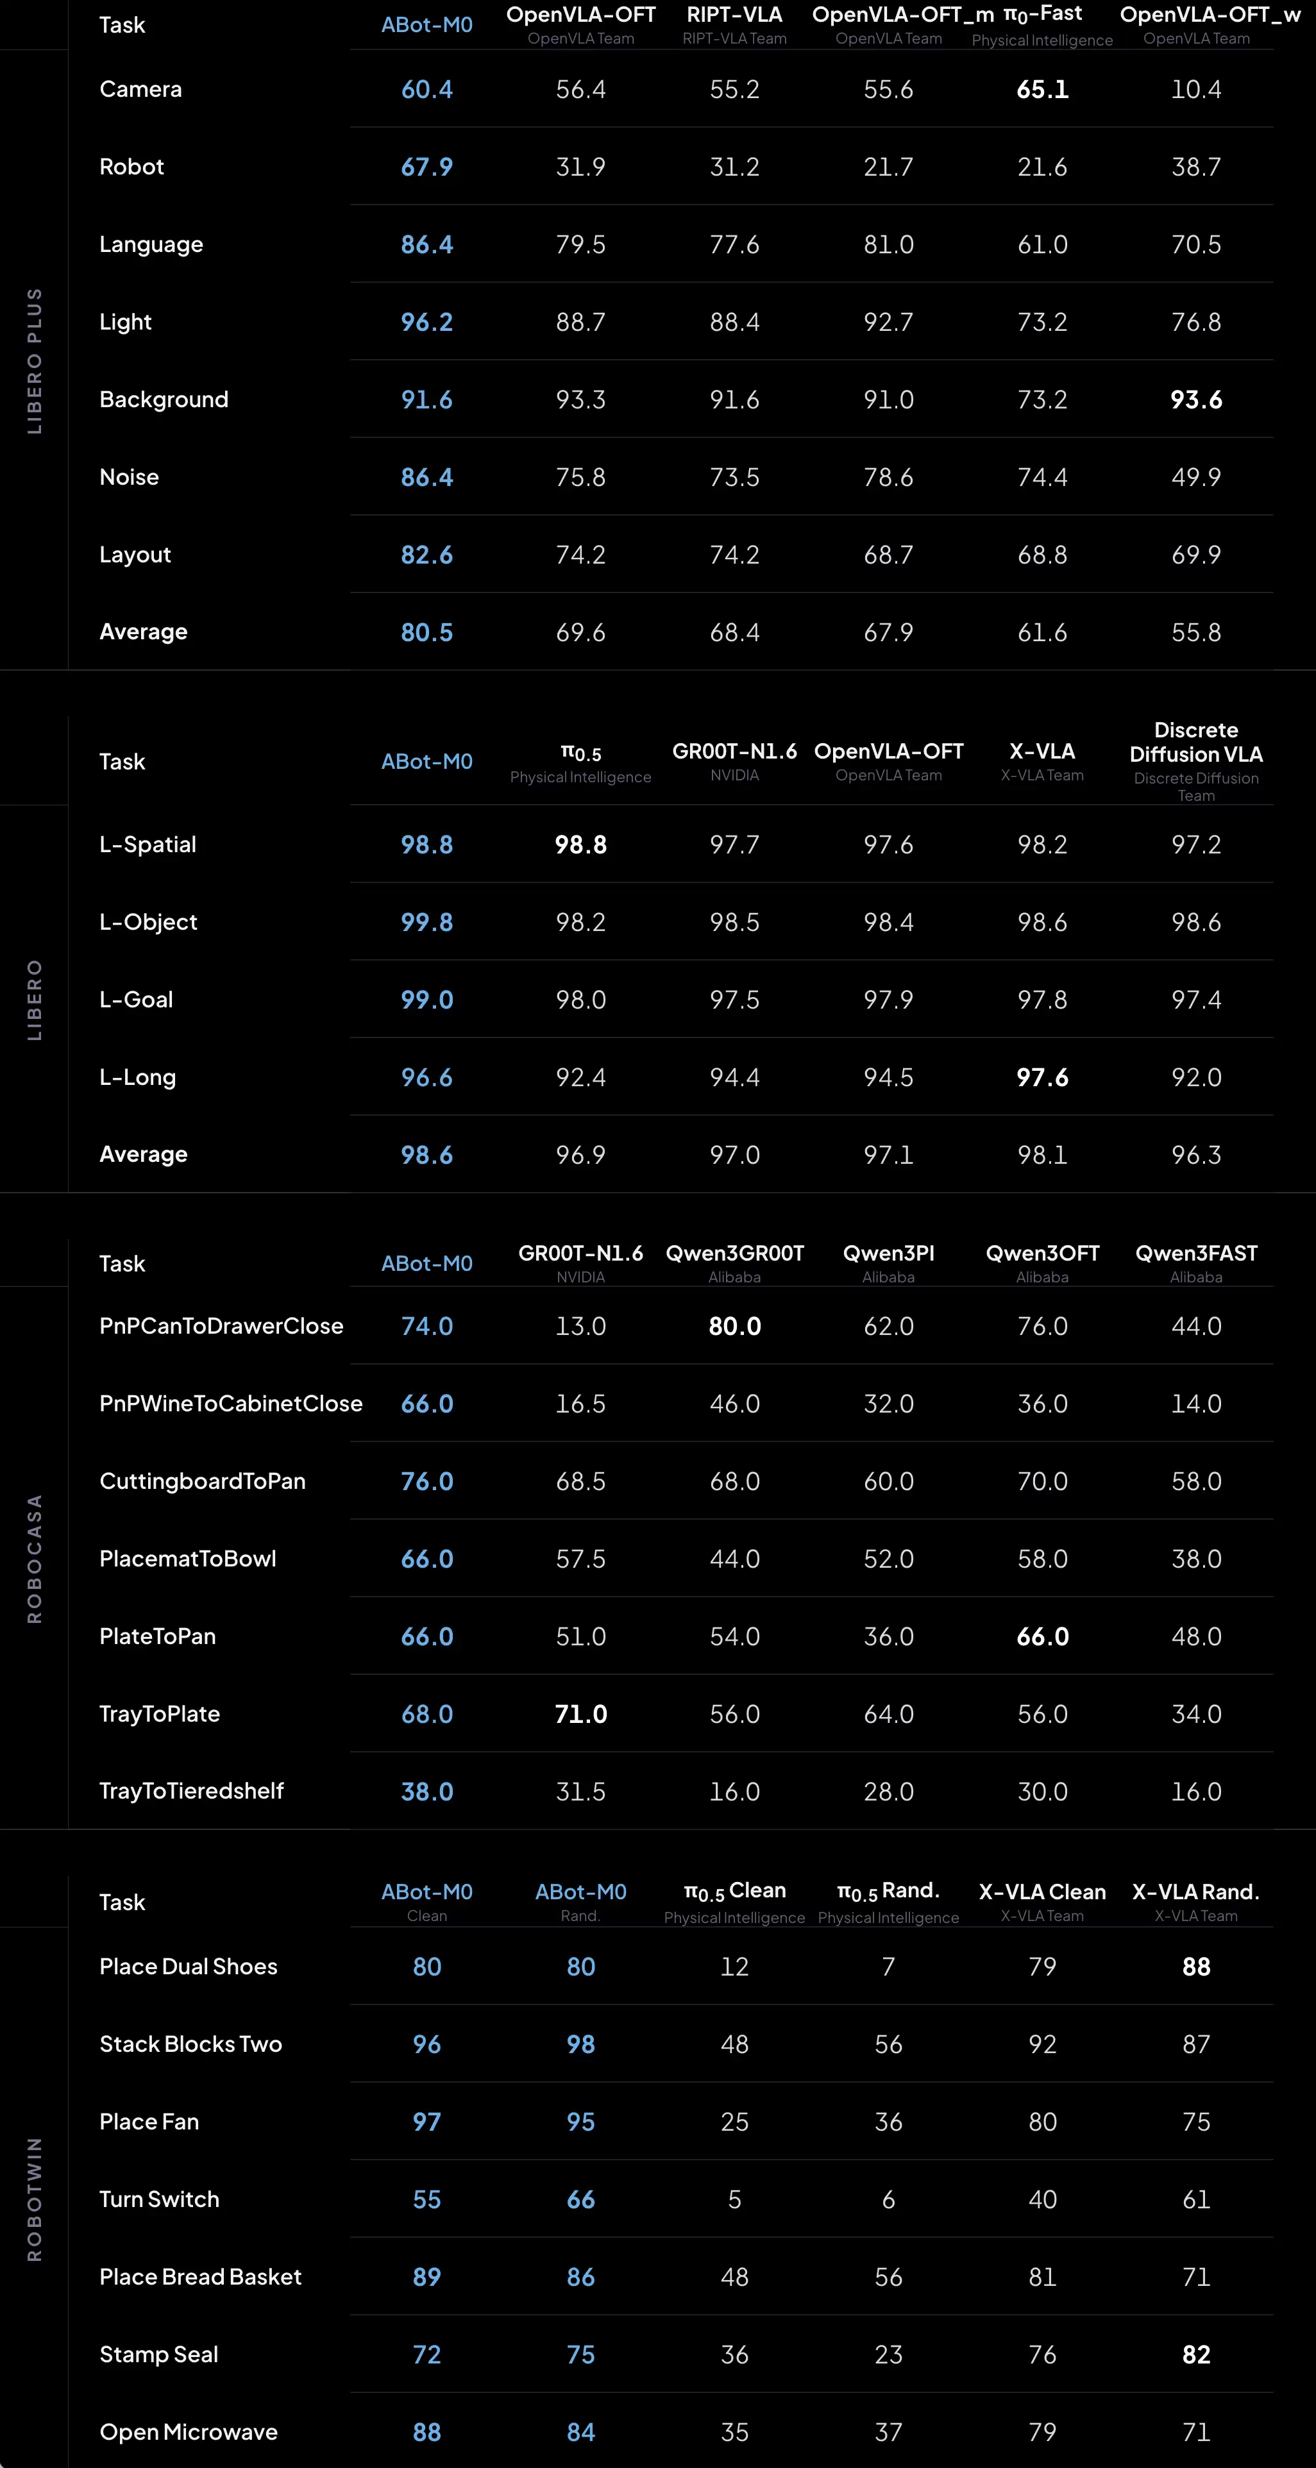The height and width of the screenshot is (2468, 1316).
Task: Click ABot-M0's 80.5 LIBERO Plus average score
Action: 426,632
